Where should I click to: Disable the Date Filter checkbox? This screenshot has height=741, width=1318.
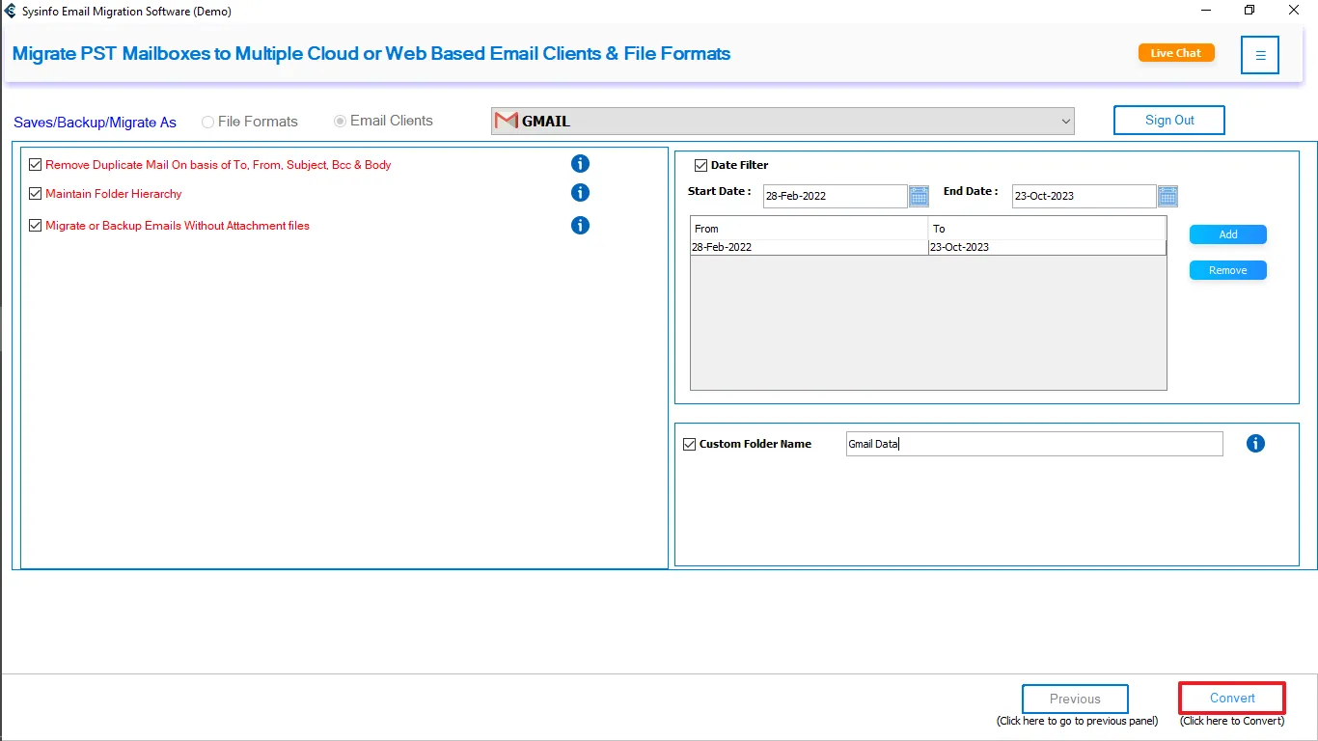701,165
